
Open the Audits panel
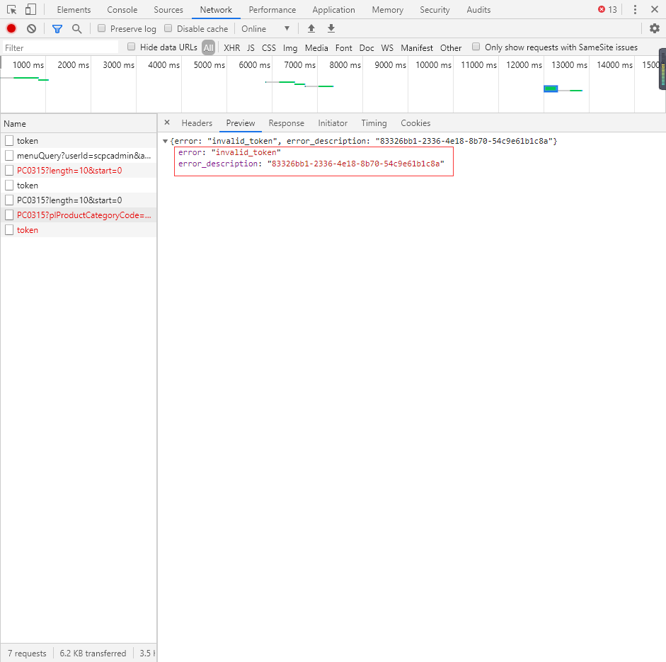point(478,10)
